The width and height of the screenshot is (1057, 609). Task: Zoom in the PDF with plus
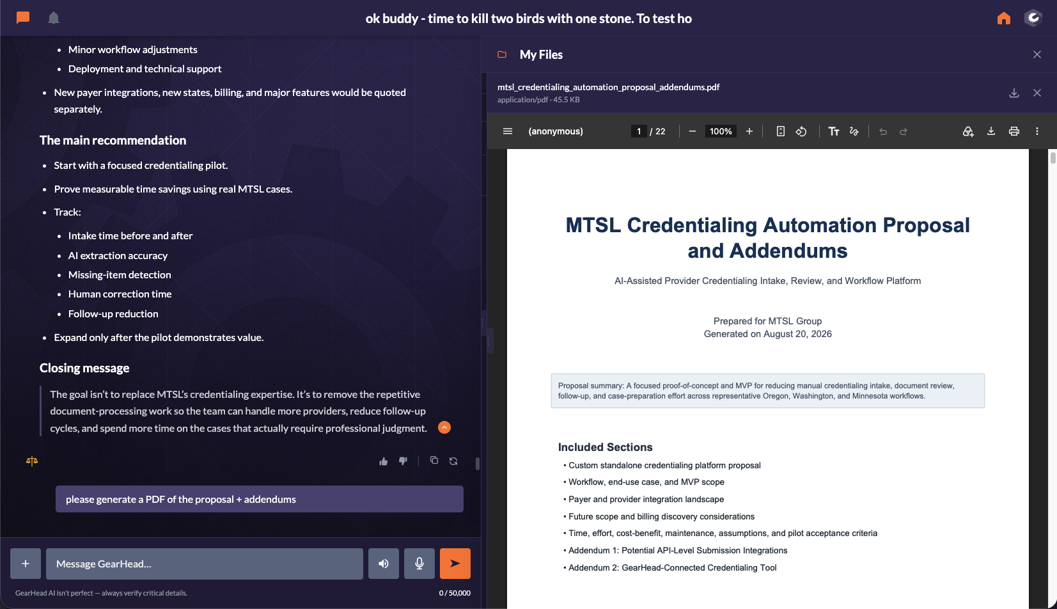pyautogui.click(x=749, y=131)
